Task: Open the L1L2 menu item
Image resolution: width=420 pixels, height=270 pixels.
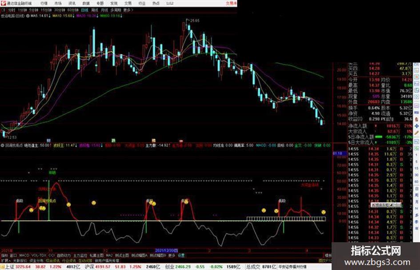Action: click(x=170, y=3)
